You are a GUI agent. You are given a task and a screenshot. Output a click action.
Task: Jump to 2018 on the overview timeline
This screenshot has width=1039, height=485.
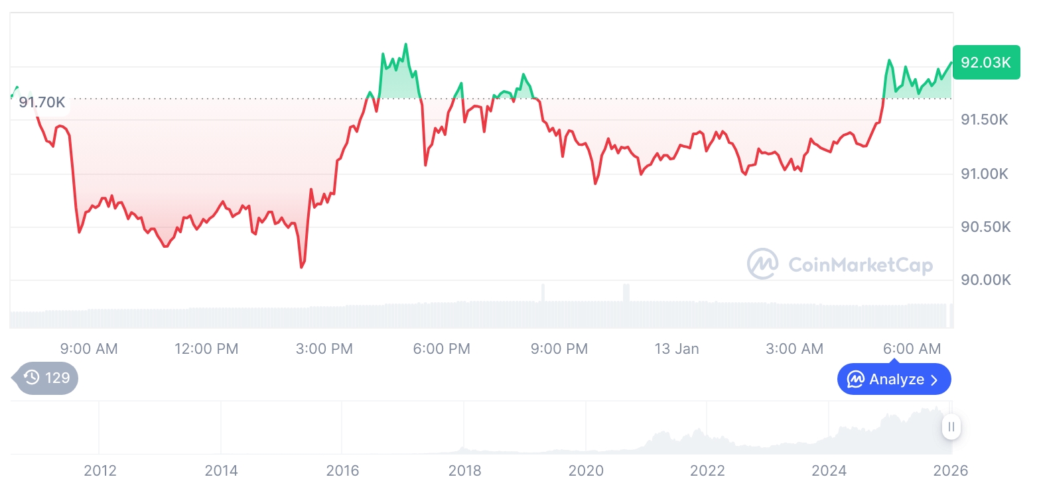464,470
